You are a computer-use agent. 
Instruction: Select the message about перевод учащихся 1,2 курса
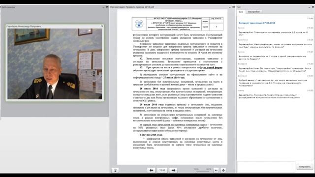click(273, 33)
